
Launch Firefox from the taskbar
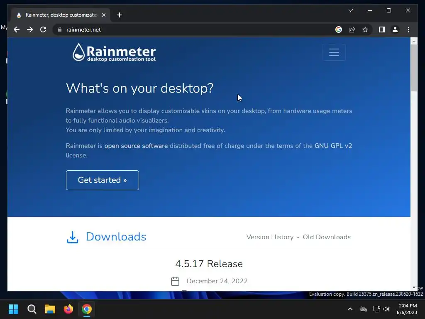[x=68, y=309]
